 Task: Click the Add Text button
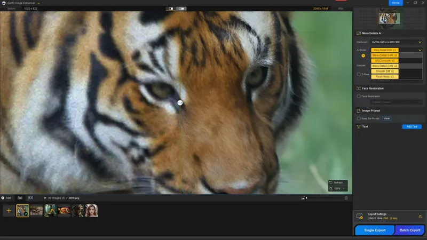(x=412, y=126)
